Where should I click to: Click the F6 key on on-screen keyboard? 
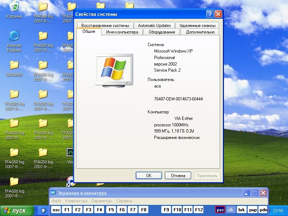[x=122, y=210]
